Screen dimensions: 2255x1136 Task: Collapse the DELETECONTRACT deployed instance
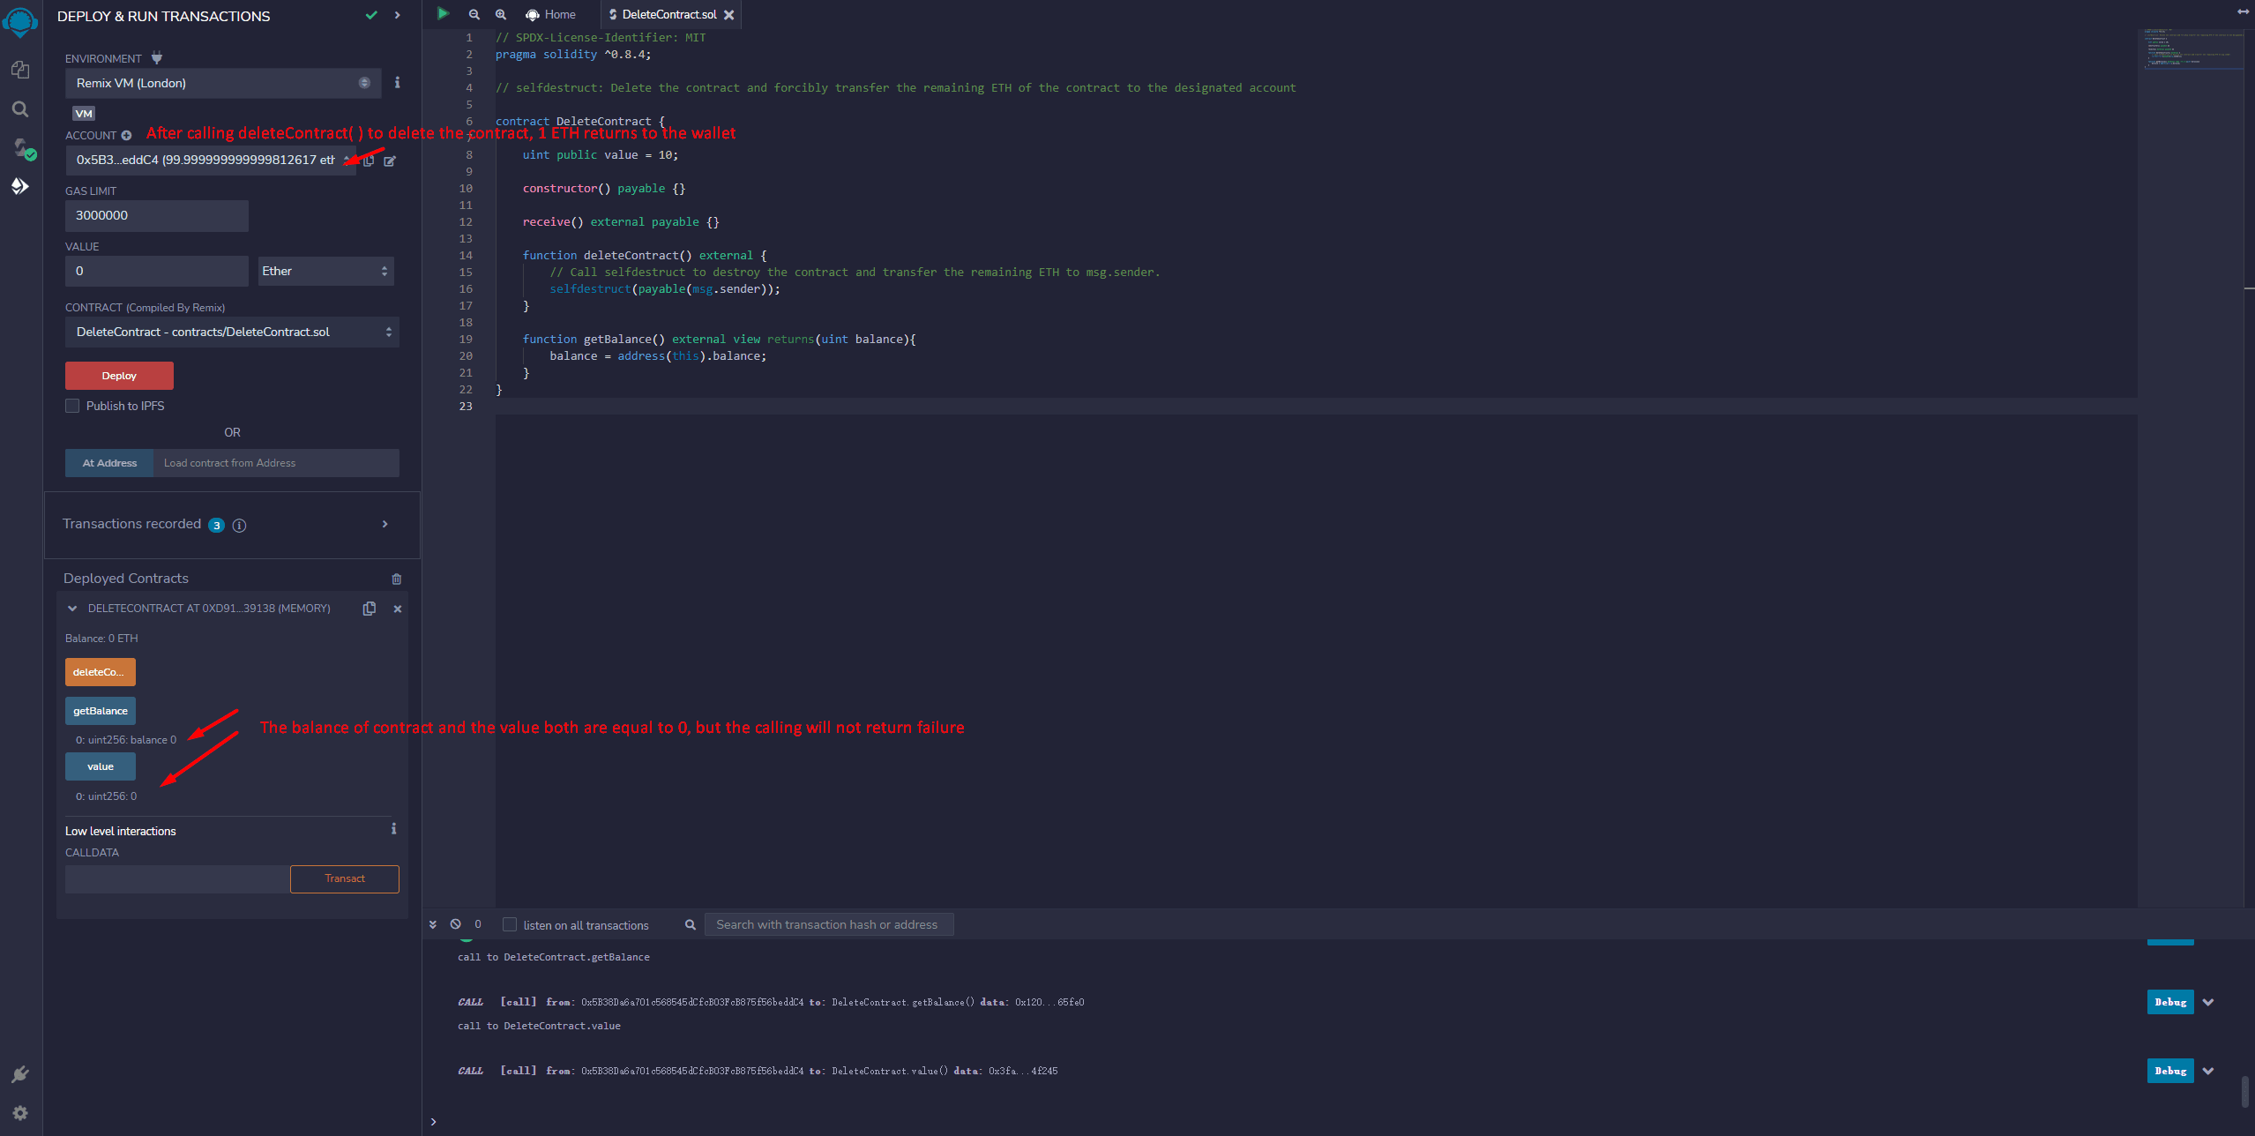(72, 609)
